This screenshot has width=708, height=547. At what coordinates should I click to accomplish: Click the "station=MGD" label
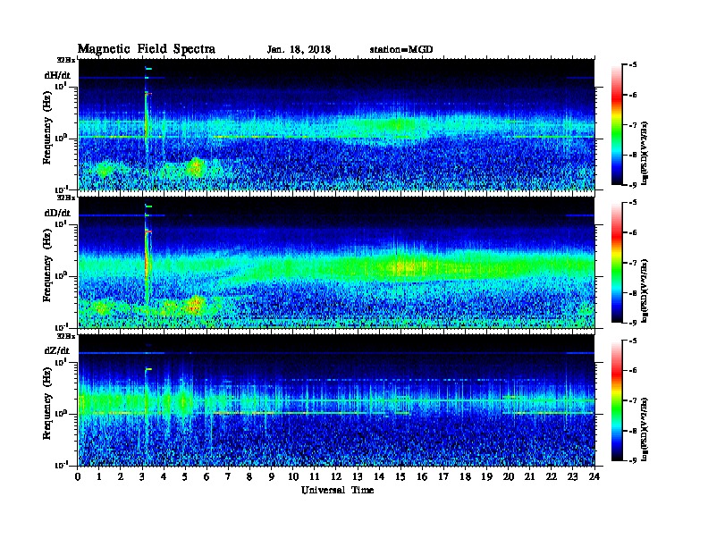(401, 50)
